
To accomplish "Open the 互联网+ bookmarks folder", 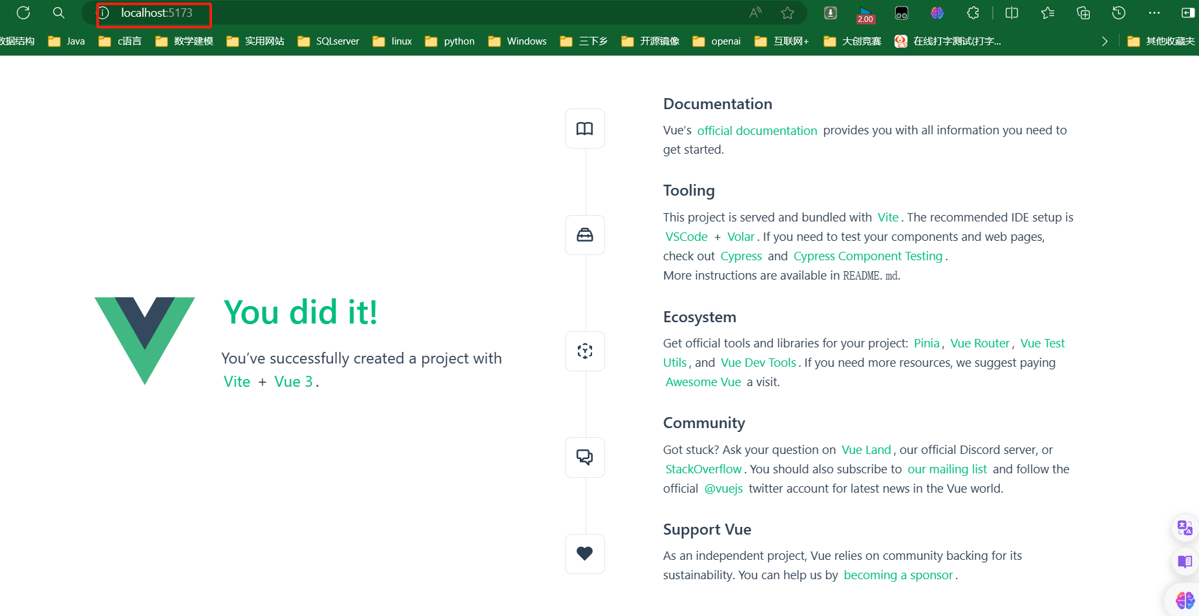I will click(782, 41).
